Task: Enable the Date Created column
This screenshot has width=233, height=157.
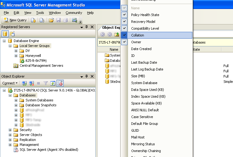Action: point(157,49)
